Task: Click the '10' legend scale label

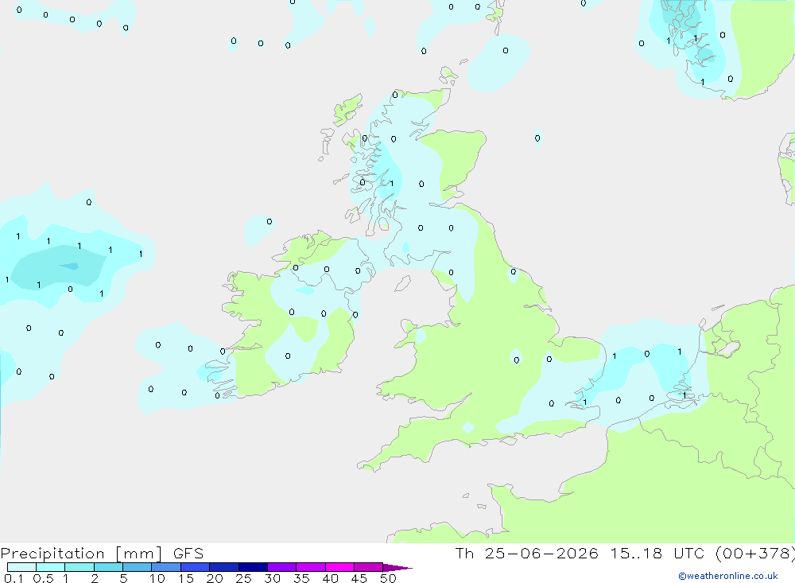Action: 157,578
